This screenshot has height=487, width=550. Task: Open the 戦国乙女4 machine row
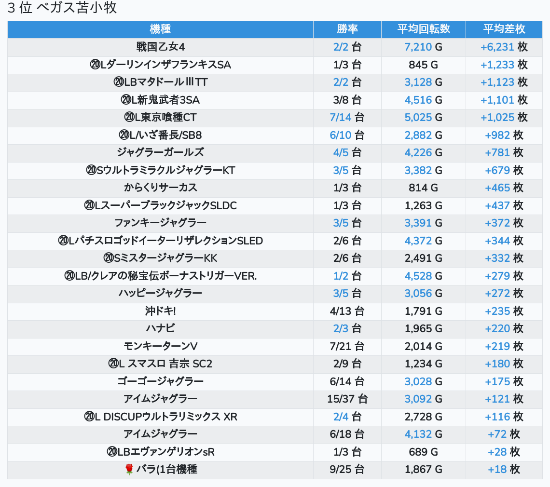(x=160, y=47)
